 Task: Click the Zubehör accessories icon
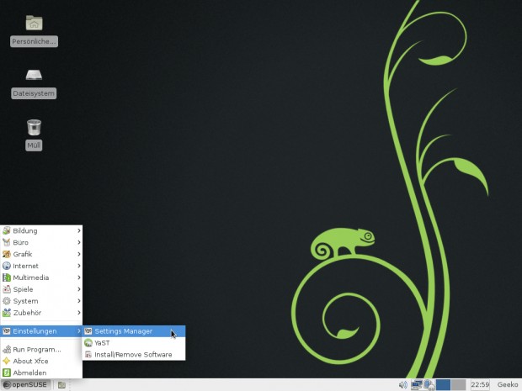pyautogui.click(x=7, y=313)
